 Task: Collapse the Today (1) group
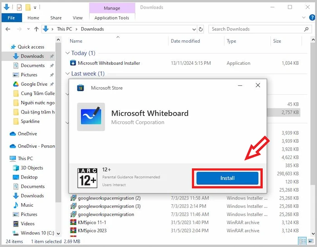pyautogui.click(x=67, y=53)
